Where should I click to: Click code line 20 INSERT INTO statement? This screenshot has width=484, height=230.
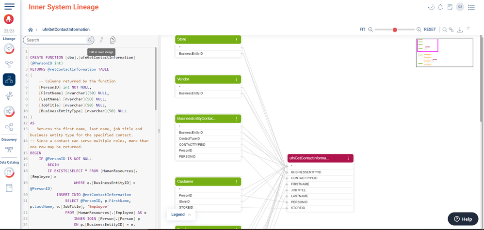[x=94, y=195]
